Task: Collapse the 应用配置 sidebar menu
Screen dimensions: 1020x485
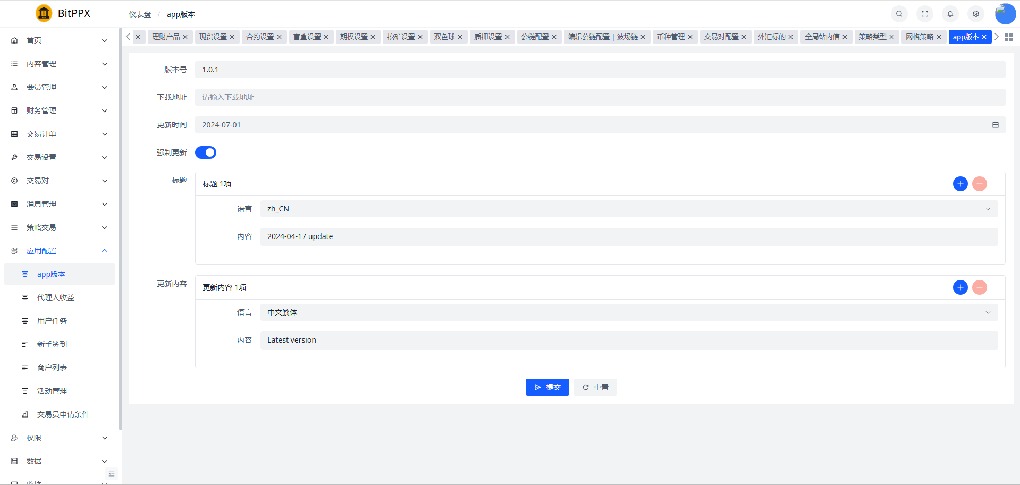Action: coord(60,251)
